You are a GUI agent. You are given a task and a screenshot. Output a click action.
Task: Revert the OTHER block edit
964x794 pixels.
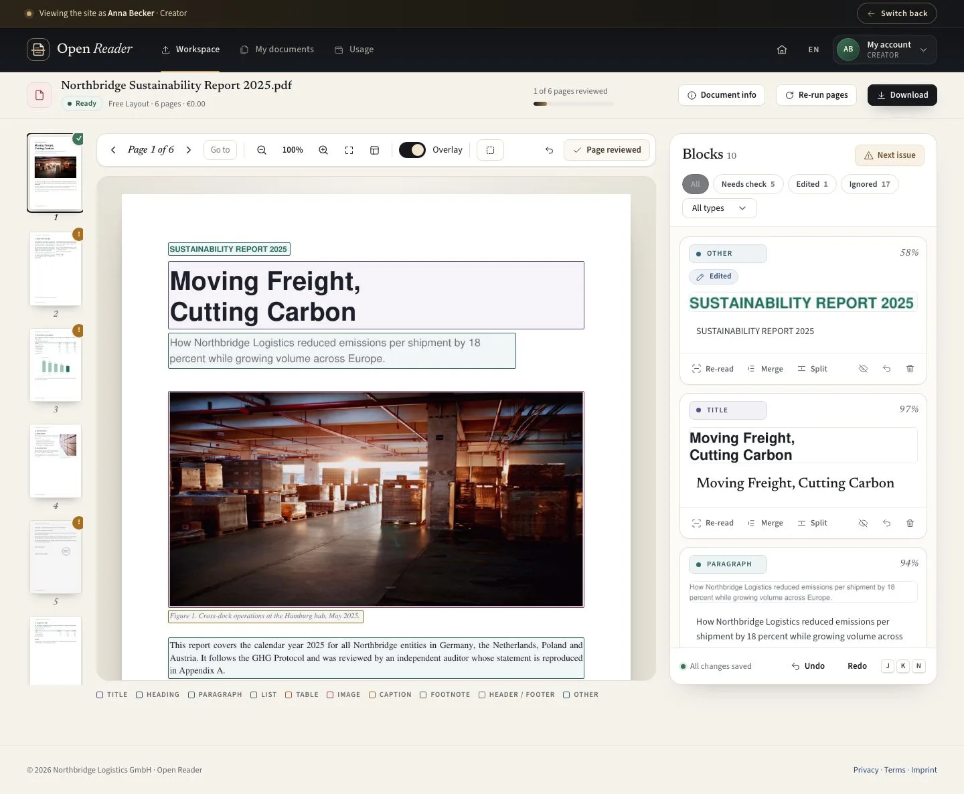(x=886, y=369)
